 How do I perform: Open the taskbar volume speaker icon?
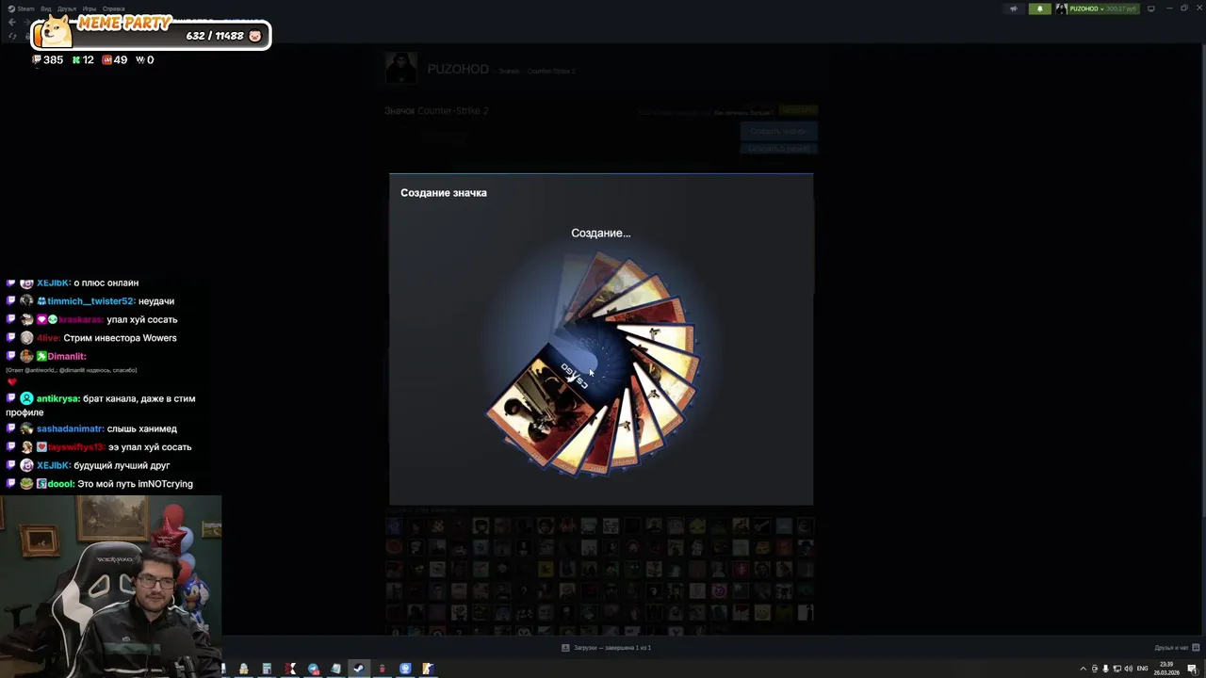(x=1129, y=669)
